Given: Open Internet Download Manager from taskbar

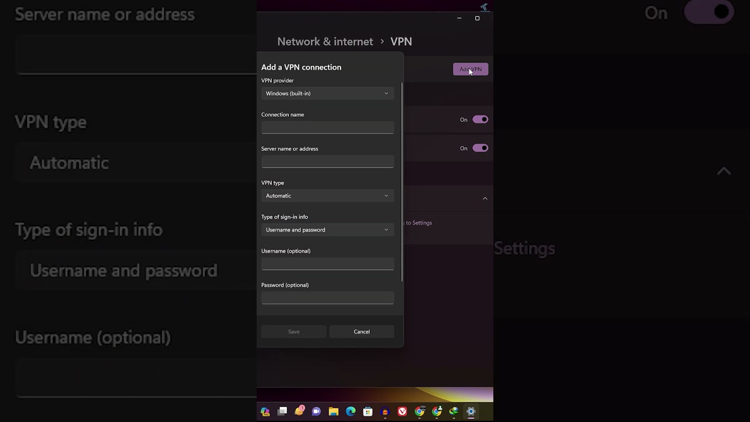Looking at the screenshot, I should (454, 411).
